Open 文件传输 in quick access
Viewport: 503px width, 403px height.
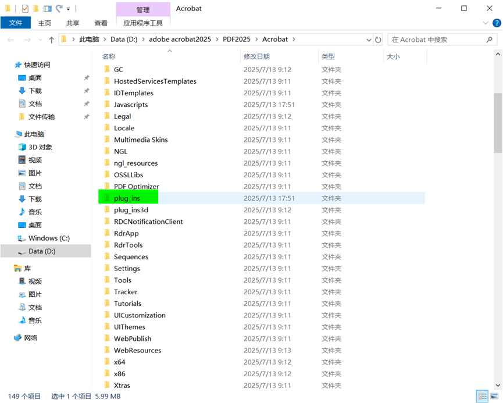pos(41,117)
